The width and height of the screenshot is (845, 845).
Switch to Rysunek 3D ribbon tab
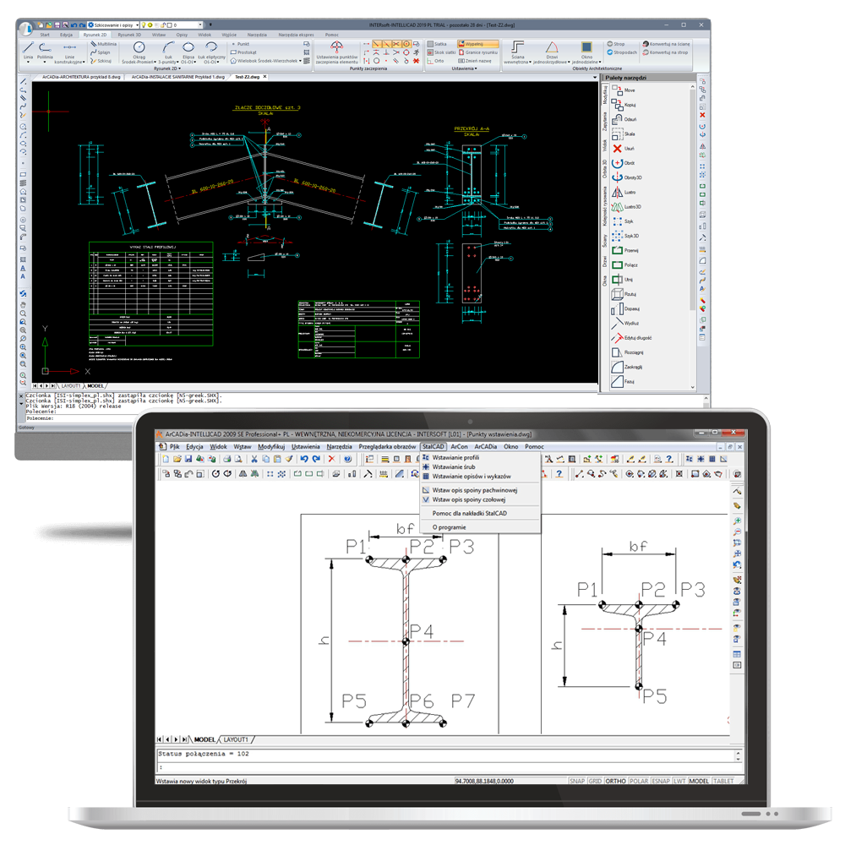pyautogui.click(x=129, y=35)
